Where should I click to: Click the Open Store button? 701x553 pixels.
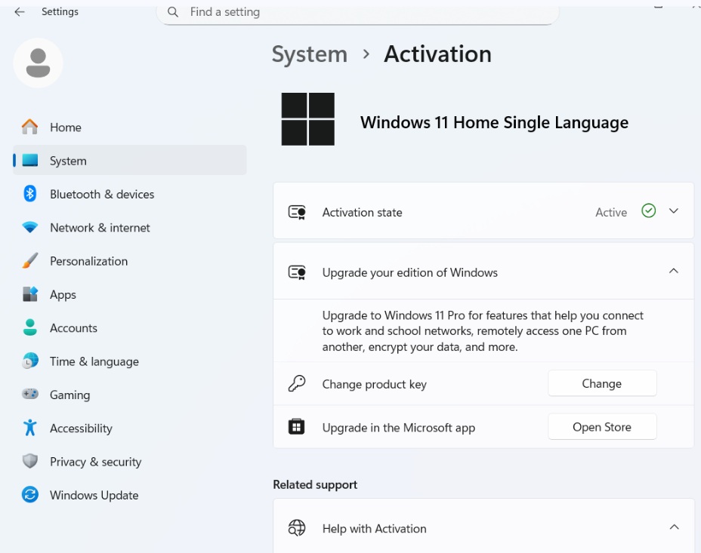click(x=602, y=427)
